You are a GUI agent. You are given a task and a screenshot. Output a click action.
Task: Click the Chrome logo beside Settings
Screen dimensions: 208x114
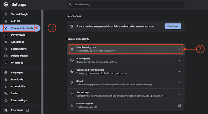[x=6, y=5]
